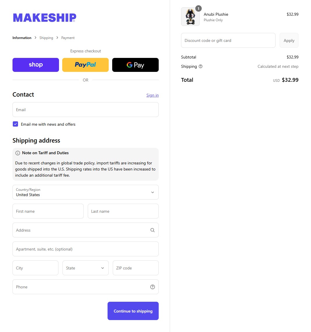This screenshot has width=311, height=332.
Task: Focus the Email input field
Action: 85,110
